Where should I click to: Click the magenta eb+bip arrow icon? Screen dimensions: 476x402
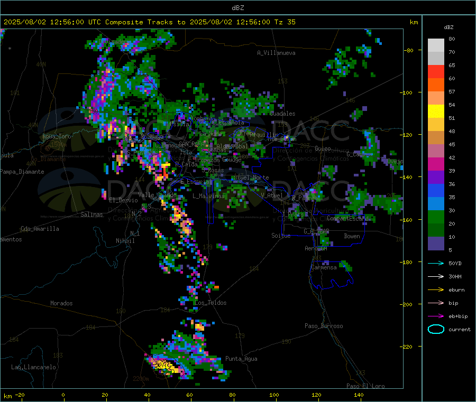tap(436, 316)
